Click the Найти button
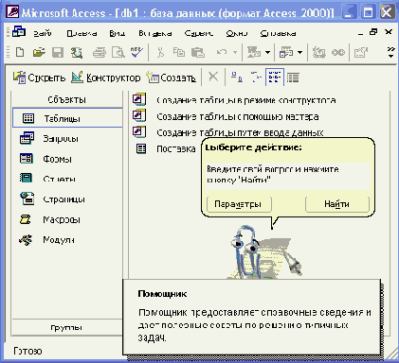 [337, 204]
